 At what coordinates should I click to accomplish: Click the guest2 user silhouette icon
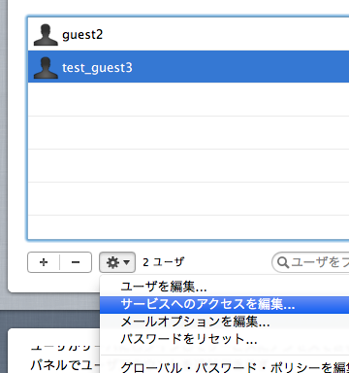pyautogui.click(x=46, y=35)
